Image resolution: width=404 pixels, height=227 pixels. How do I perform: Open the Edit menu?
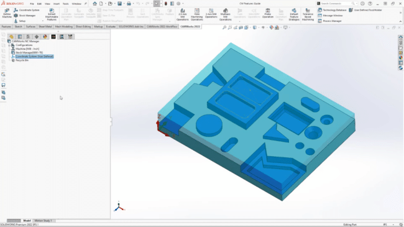tap(39, 4)
